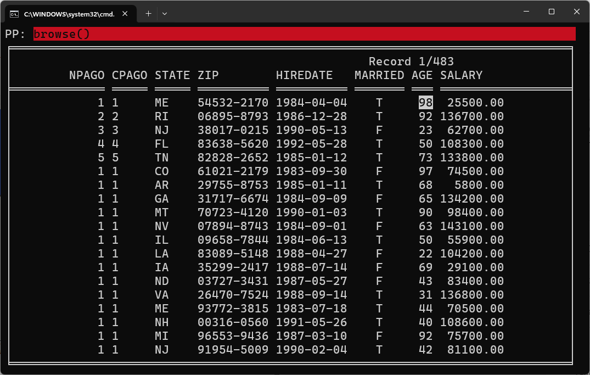The width and height of the screenshot is (590, 375).
Task: Click state cell CO
Action: pyautogui.click(x=161, y=171)
